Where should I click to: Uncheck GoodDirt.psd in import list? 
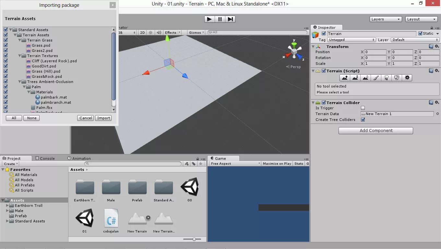6,66
